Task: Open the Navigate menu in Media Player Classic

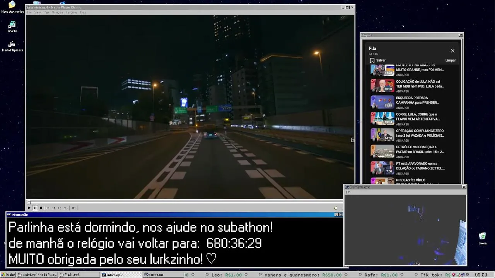Action: click(57, 12)
